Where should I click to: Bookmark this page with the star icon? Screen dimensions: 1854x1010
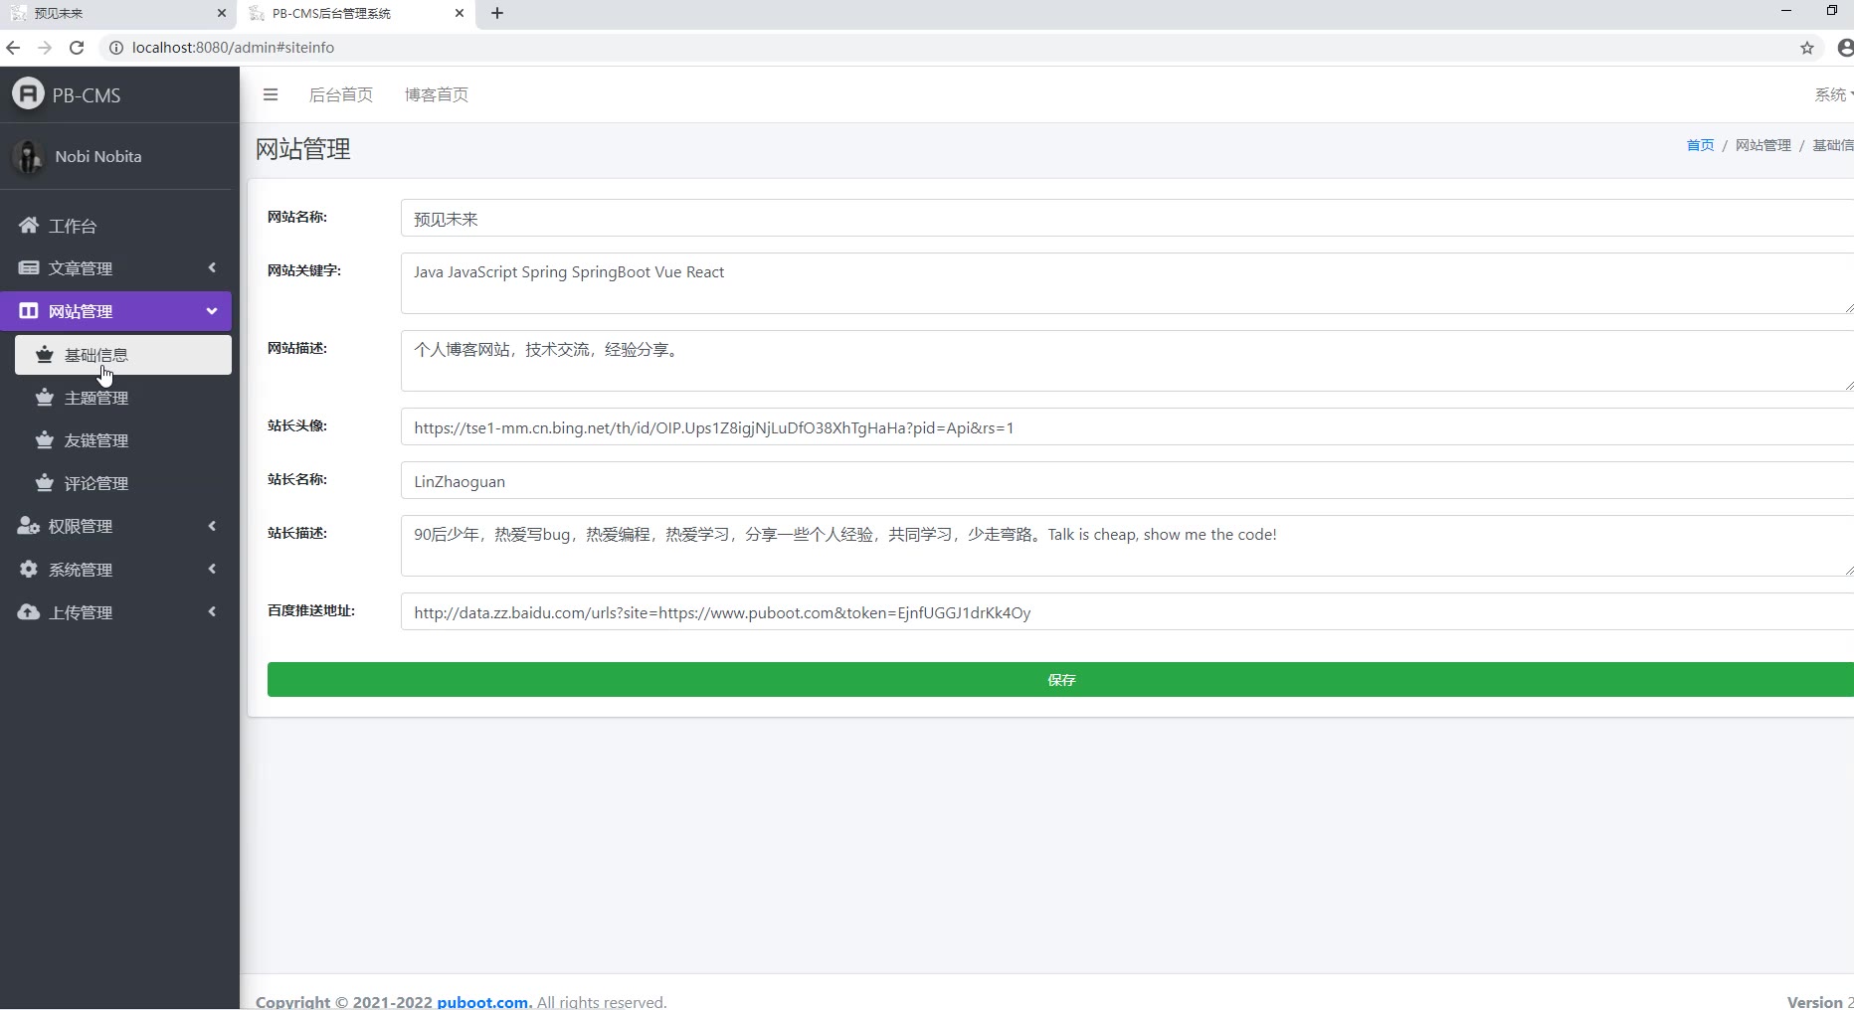click(x=1807, y=48)
